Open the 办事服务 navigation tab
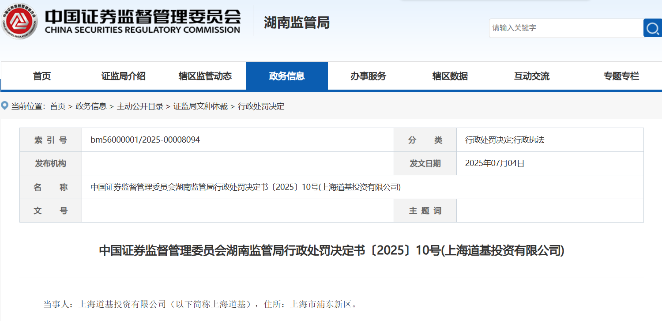The image size is (662, 321). click(x=369, y=76)
